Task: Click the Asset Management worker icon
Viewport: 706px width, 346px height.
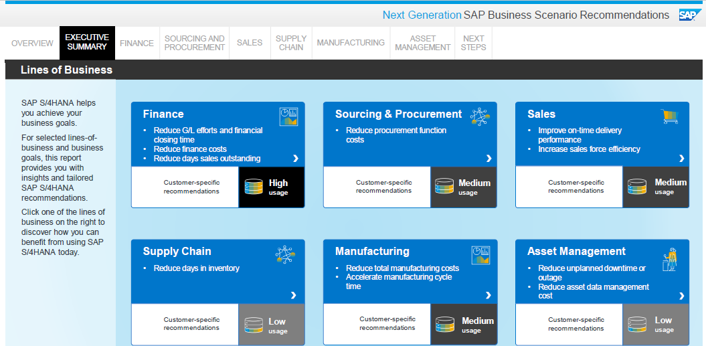Action: tap(670, 259)
